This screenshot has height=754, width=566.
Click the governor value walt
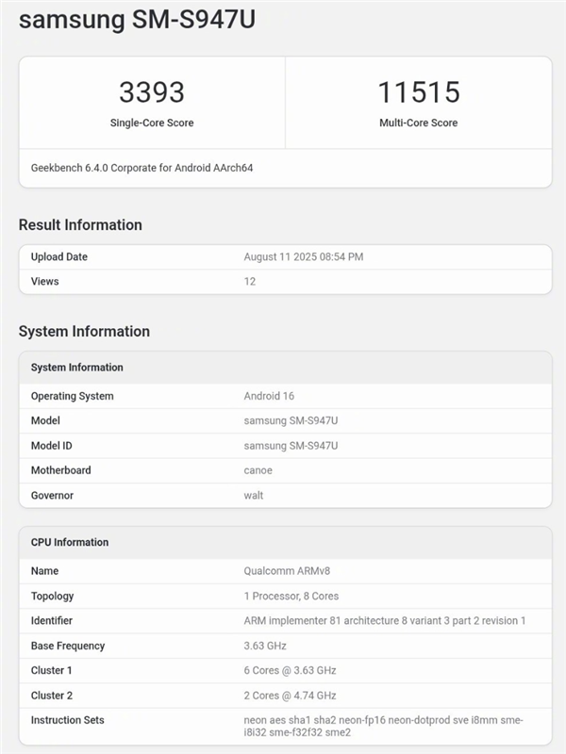pos(254,495)
